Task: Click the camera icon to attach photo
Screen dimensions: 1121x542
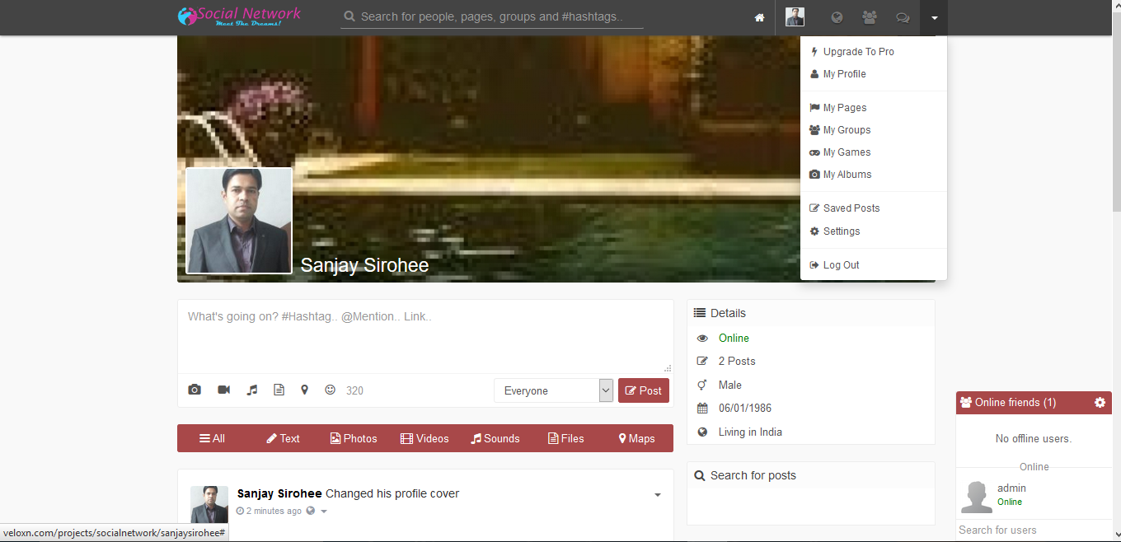Action: [x=195, y=390]
